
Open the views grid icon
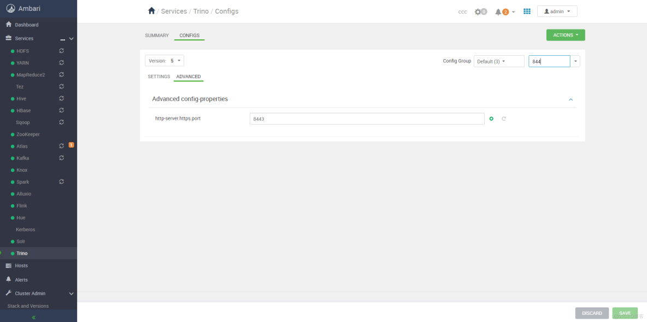(x=526, y=11)
